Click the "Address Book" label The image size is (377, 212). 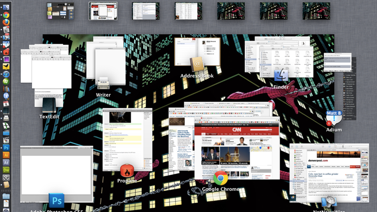pyautogui.click(x=197, y=76)
